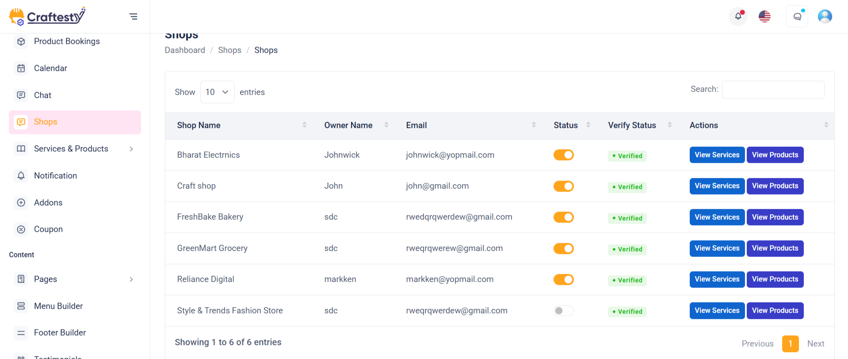Open language selector US flag icon

pos(764,16)
